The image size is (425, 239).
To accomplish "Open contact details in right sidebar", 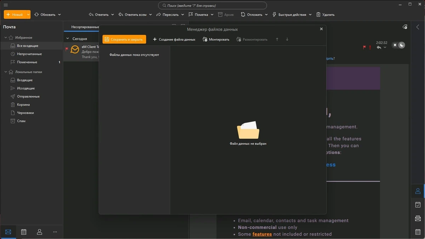I will [x=418, y=191].
